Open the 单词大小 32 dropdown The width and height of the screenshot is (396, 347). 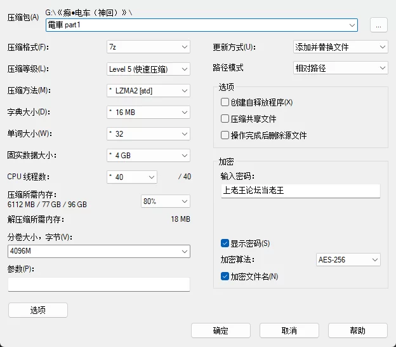[148, 134]
